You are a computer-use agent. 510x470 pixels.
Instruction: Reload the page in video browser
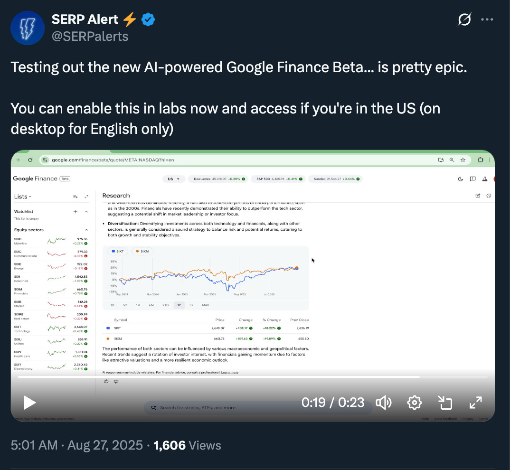pyautogui.click(x=30, y=160)
